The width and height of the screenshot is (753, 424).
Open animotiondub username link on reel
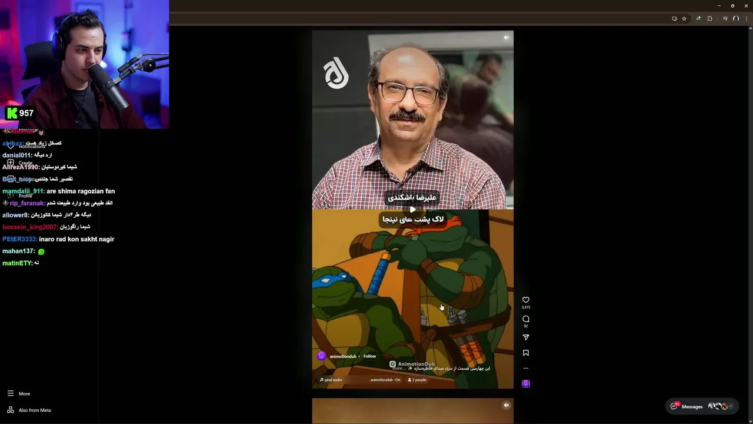click(343, 356)
